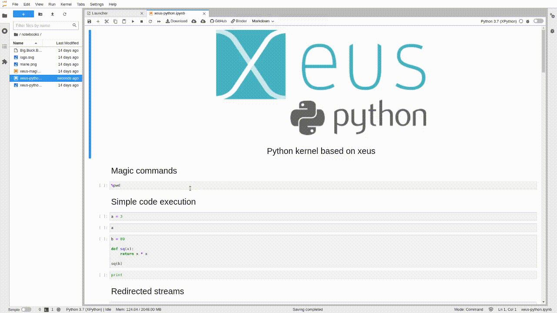Open the File Browser sidebar tab
Image resolution: width=557 pixels, height=313 pixels.
click(5, 16)
